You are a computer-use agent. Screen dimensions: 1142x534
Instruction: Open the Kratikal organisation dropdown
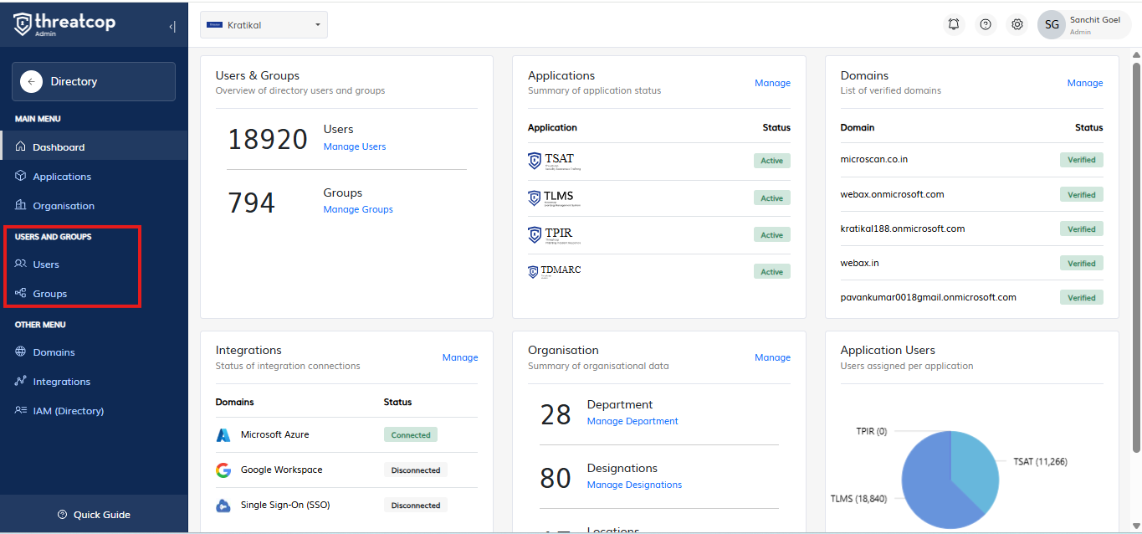click(264, 25)
